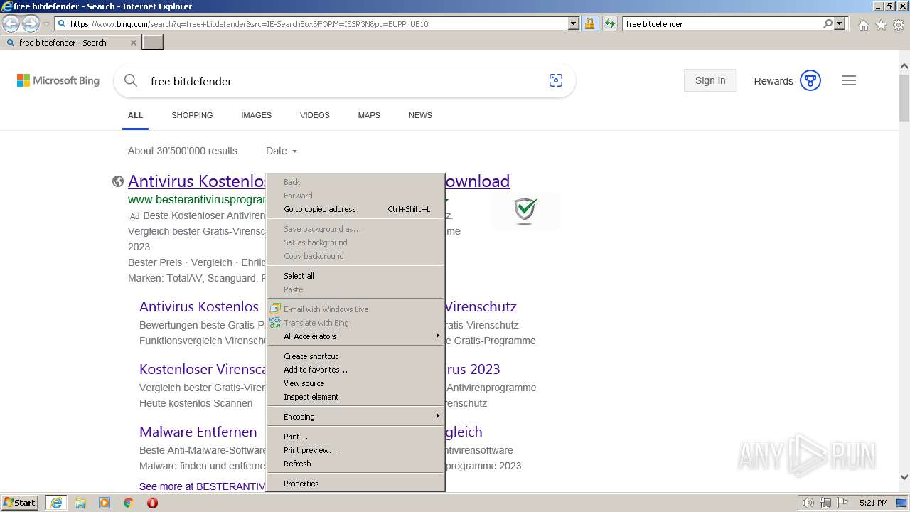Click in the Bing search query field
The width and height of the screenshot is (910, 512).
tap(345, 81)
